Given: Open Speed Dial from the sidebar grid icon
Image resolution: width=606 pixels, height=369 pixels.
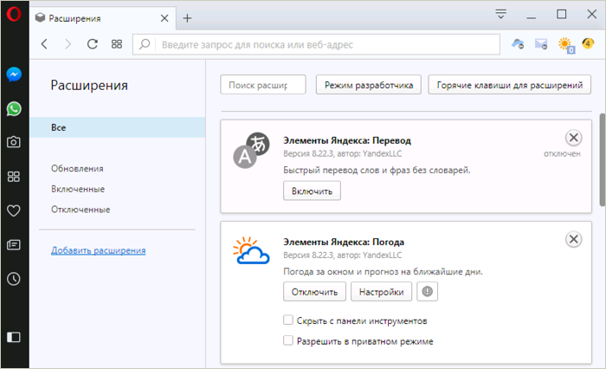Looking at the screenshot, I should [x=14, y=177].
